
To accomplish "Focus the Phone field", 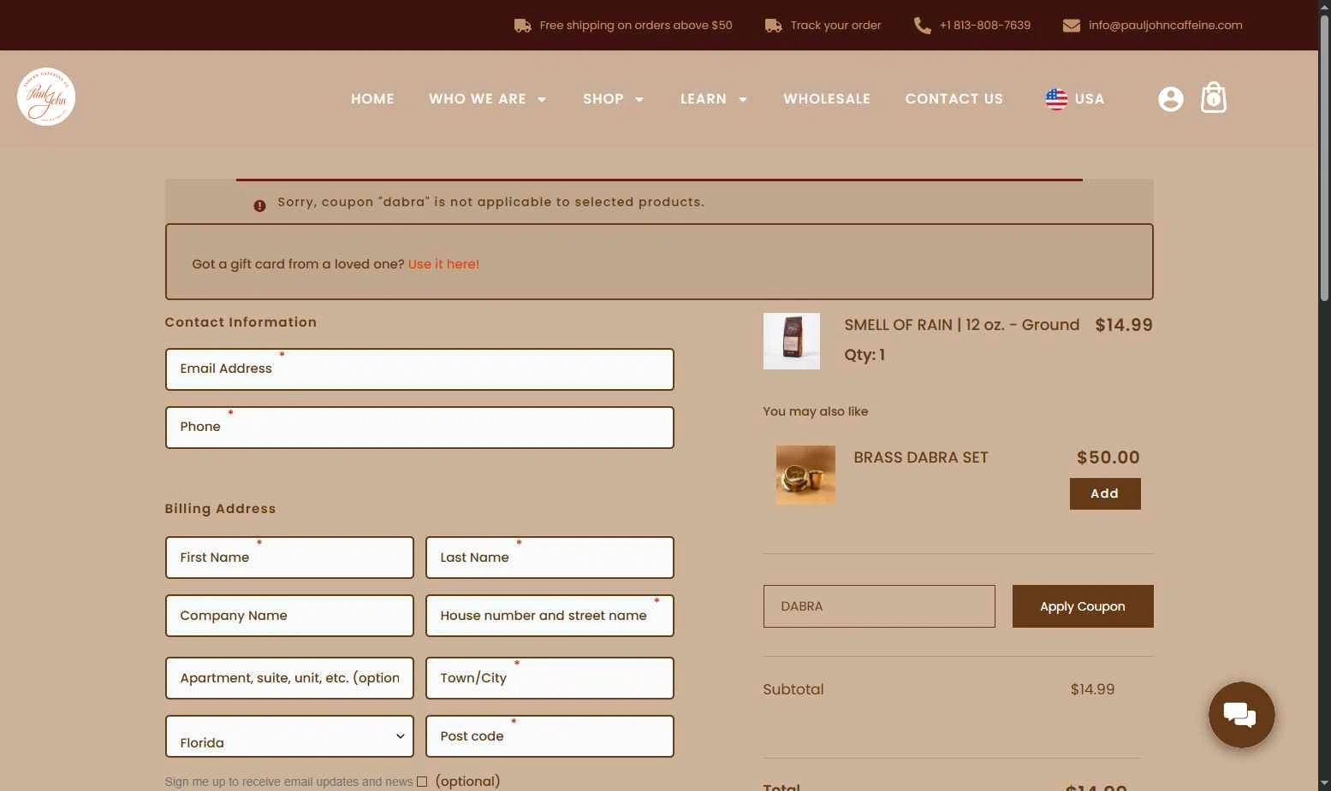I will coord(419,428).
